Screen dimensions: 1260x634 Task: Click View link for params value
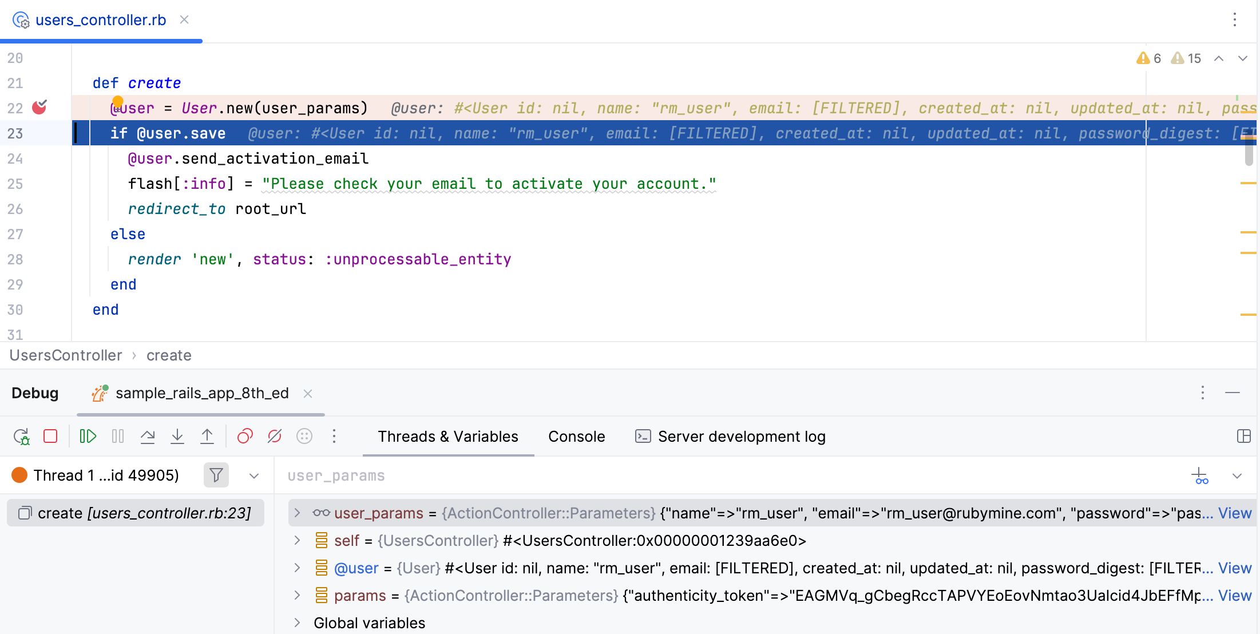pyautogui.click(x=1235, y=596)
